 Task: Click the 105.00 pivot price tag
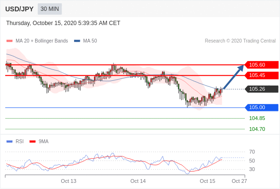[261, 107]
